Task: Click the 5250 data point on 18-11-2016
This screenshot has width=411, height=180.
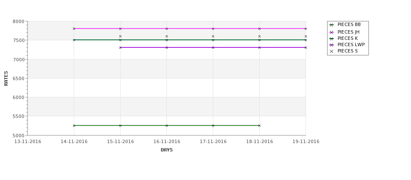Action: point(260,125)
